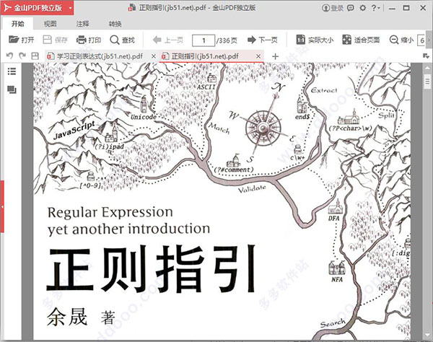Screen dimensions: 433x342
Task: Switch to the 视图 ribbon tab
Action: pyautogui.click(x=50, y=24)
